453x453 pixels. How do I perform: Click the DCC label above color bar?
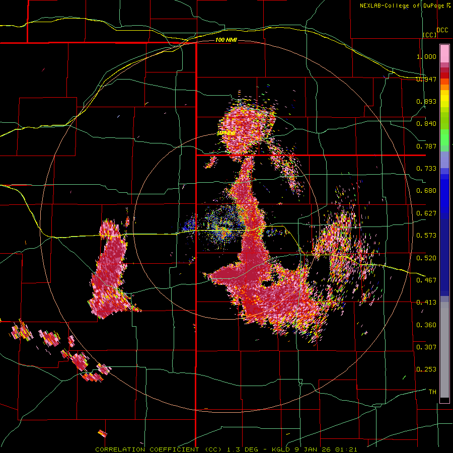442,30
